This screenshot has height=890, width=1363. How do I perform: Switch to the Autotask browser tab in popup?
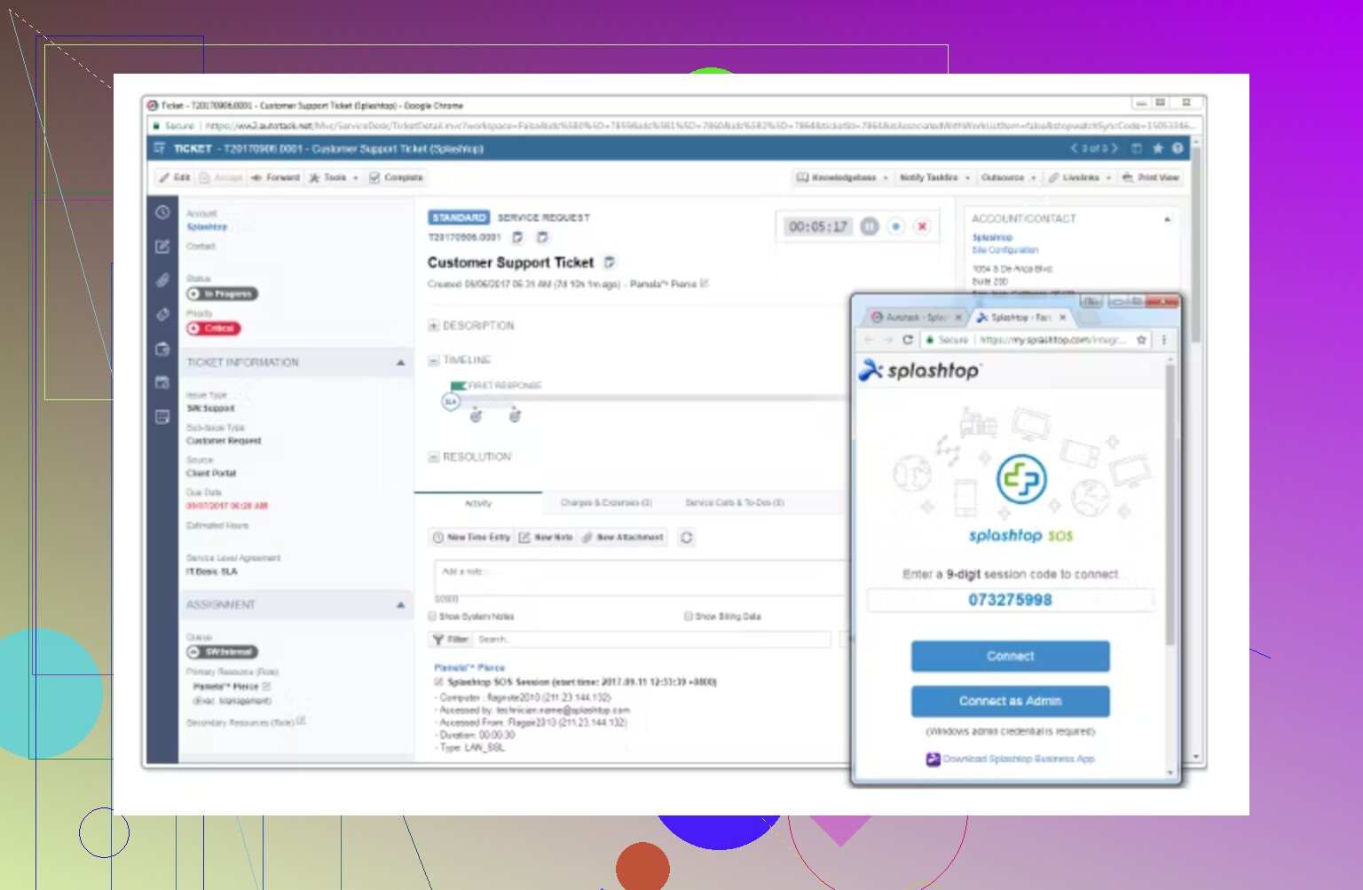[917, 317]
